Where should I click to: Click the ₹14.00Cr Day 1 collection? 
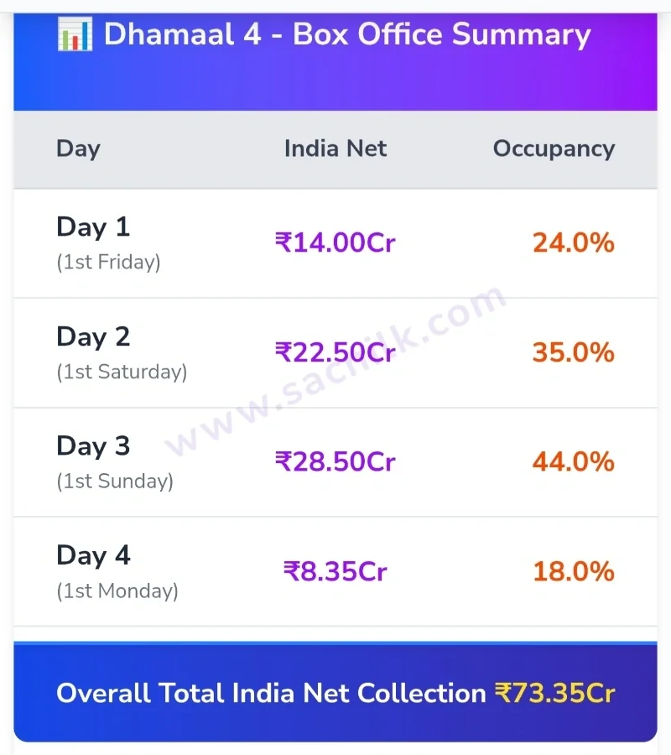coord(335,242)
